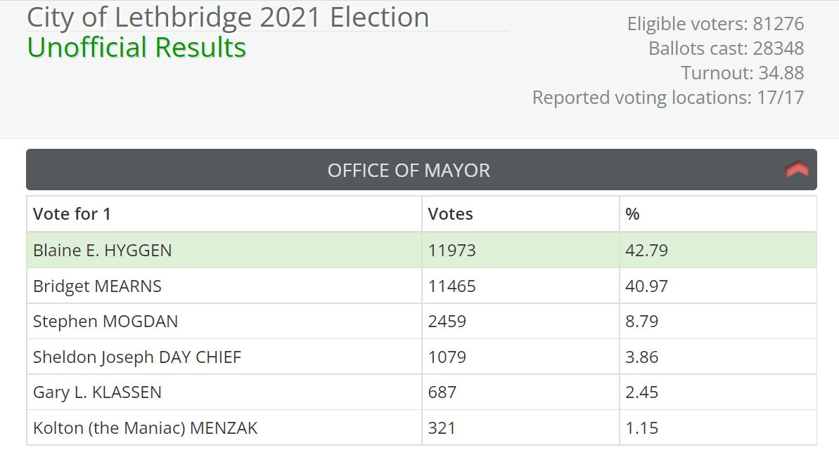Viewport: 839px width, 457px height.
Task: Select the OFFICE OF MAYOR header bar
Action: 410,170
